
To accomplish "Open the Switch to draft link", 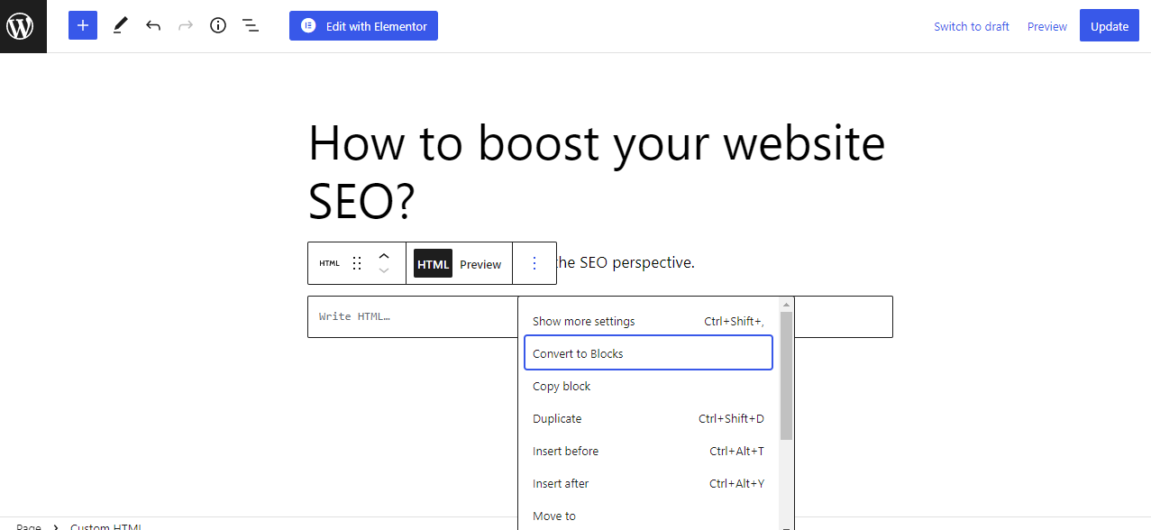I will 971,25.
